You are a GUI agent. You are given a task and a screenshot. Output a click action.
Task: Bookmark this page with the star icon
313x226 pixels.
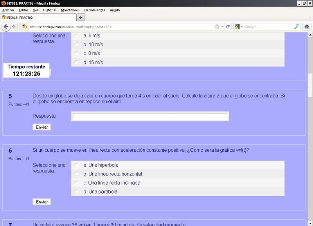[217, 27]
